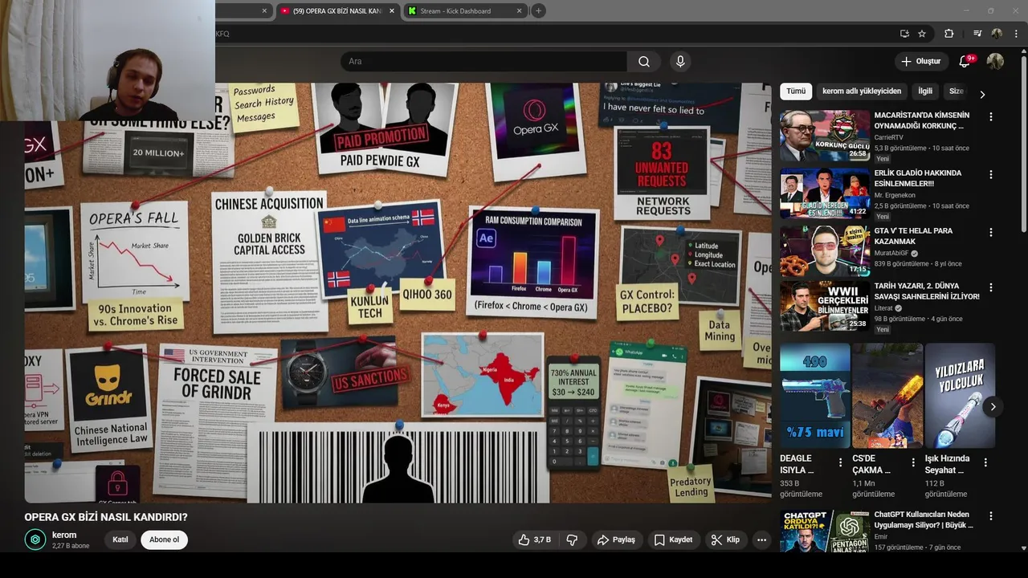The height and width of the screenshot is (578, 1028).
Task: Select the İlgili filter chip
Action: (x=925, y=92)
